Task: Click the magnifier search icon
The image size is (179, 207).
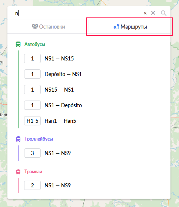Action: point(163,13)
